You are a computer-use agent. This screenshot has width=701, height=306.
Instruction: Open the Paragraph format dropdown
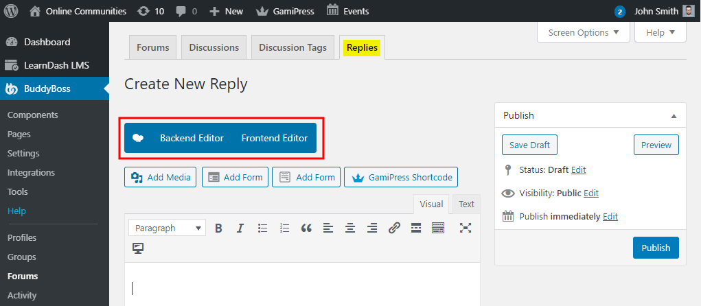coord(168,228)
